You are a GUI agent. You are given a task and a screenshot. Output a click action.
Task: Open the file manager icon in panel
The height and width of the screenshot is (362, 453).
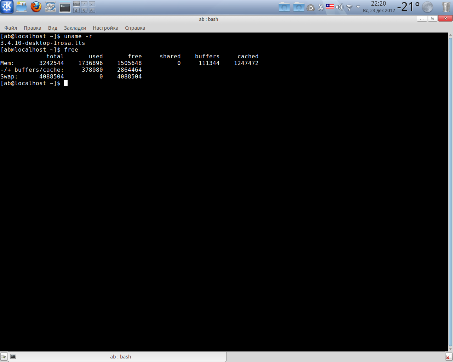click(21, 7)
